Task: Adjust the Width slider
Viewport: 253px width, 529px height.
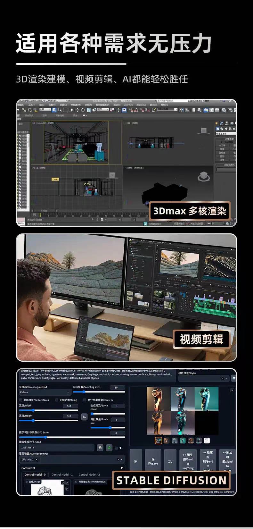Action: click(x=48, y=410)
